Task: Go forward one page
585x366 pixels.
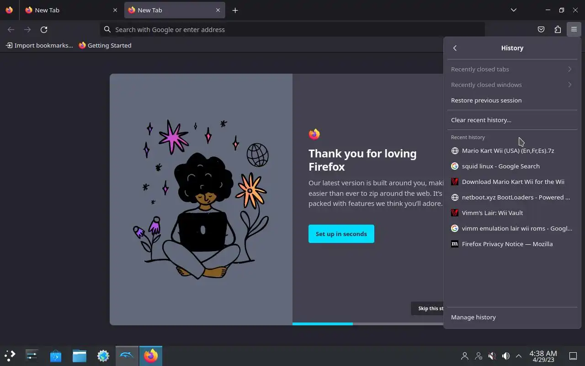Action: click(x=27, y=29)
